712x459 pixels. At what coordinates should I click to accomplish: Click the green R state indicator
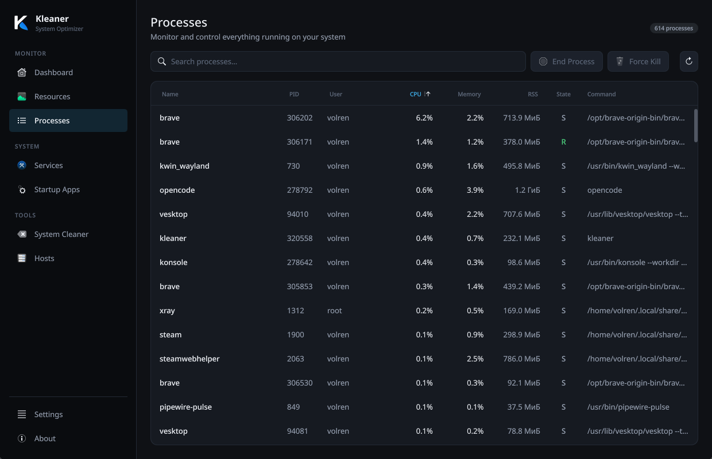pyautogui.click(x=563, y=142)
